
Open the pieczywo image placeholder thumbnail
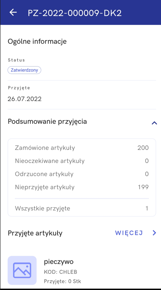coord(22,270)
